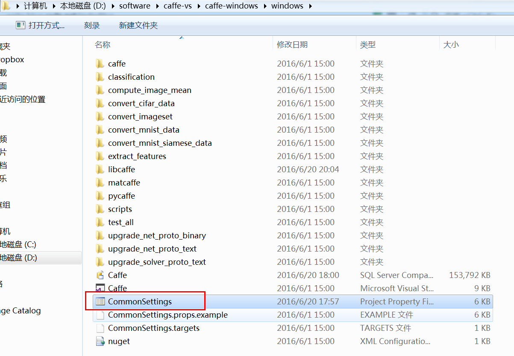514x356 pixels.
Task: Select the CommonSettings.targets file icon
Action: pyautogui.click(x=100, y=328)
